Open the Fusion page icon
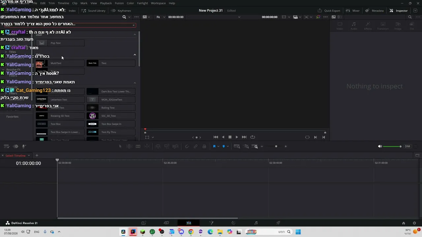Screen dimensions: 422x237 click(x=211, y=223)
